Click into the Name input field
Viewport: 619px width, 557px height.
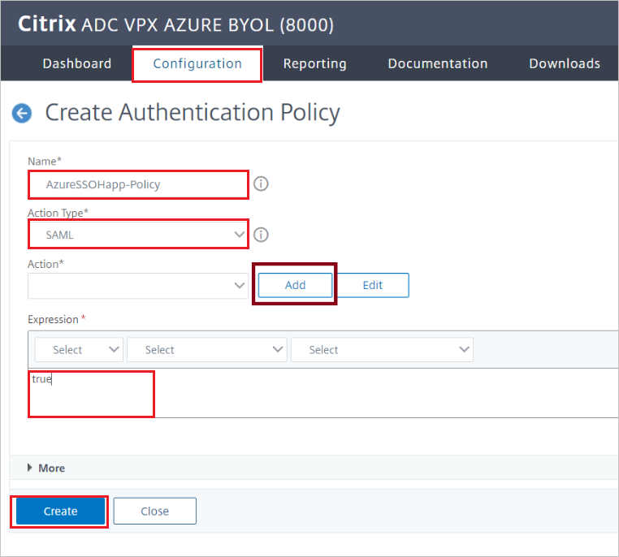pyautogui.click(x=138, y=184)
